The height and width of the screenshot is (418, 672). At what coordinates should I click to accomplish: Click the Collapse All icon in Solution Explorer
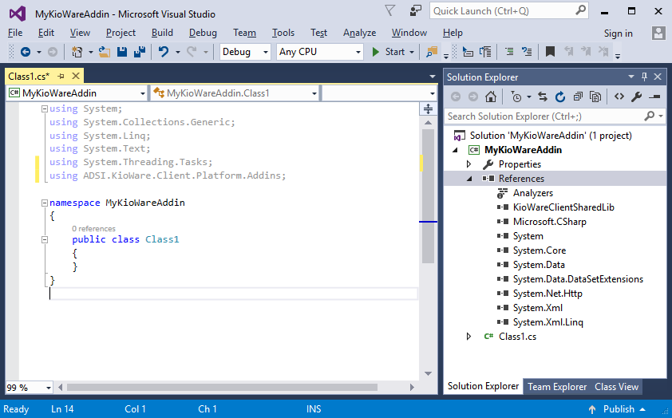coord(578,97)
